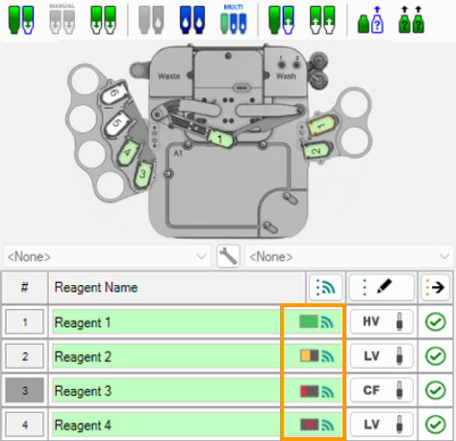Viewport: 456px width, 441px height.
Task: Click yellow cartridge 1 on the right holder
Action: tap(322, 124)
